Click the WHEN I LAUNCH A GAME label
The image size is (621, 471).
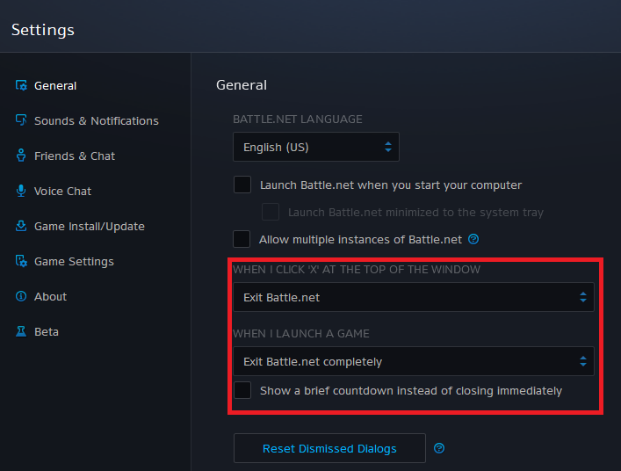tap(301, 334)
